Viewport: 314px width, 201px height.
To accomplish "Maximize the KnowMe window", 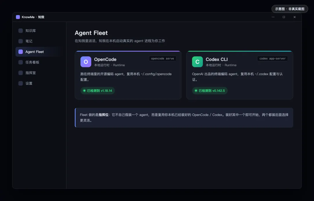I will pos(284,17).
